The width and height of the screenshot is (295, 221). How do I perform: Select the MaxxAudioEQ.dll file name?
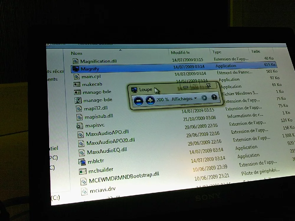tap(107, 151)
